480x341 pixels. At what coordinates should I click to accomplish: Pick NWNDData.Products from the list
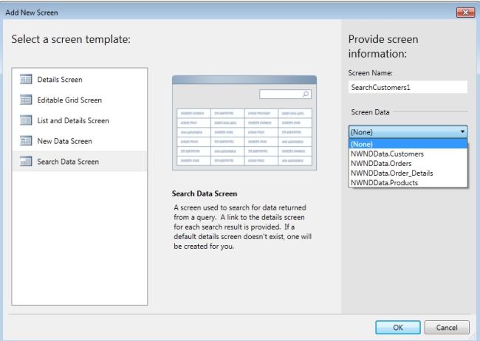pyautogui.click(x=408, y=183)
